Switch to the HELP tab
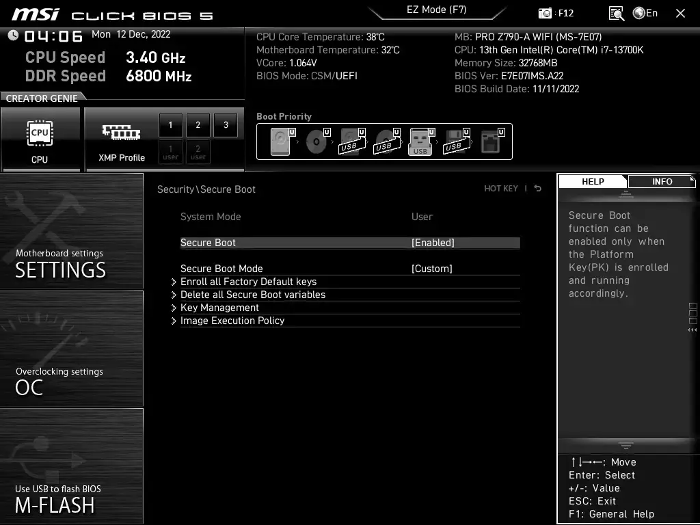The height and width of the screenshot is (525, 700). pos(593,181)
